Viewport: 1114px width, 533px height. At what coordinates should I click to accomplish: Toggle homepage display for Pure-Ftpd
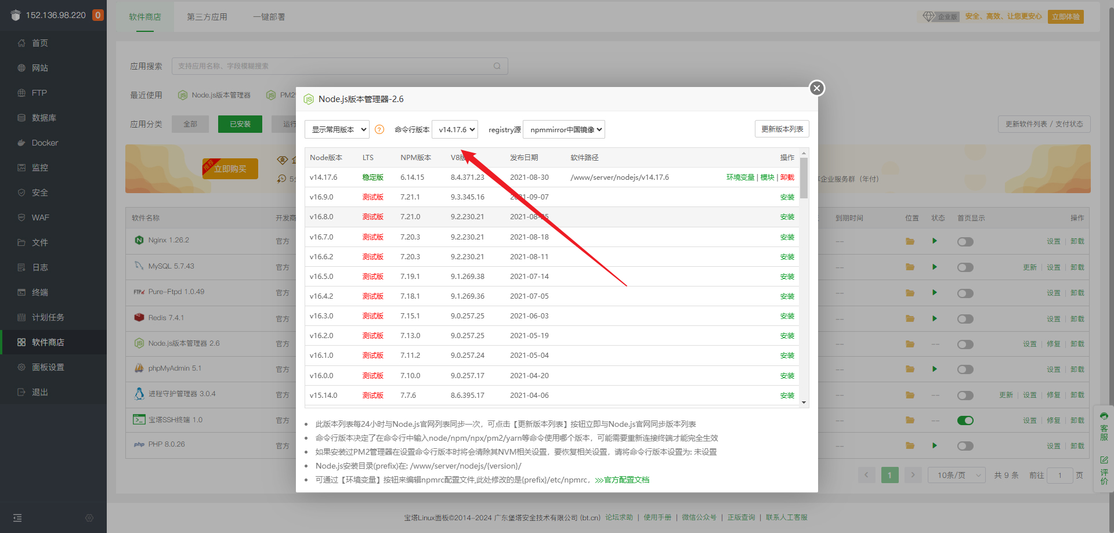(x=965, y=293)
